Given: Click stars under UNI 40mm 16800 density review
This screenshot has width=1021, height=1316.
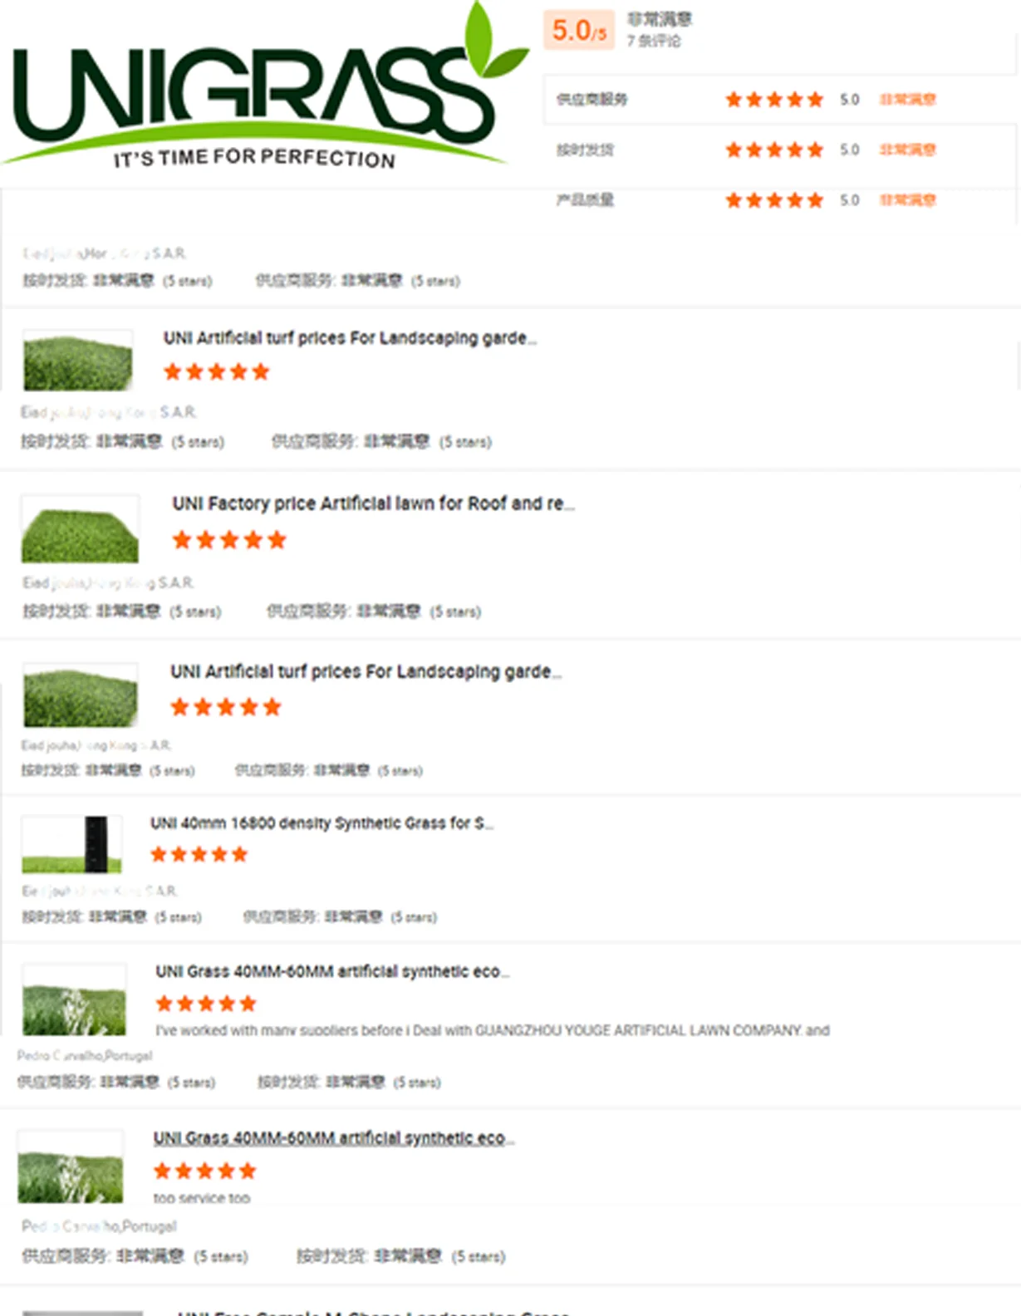Looking at the screenshot, I should tap(199, 854).
